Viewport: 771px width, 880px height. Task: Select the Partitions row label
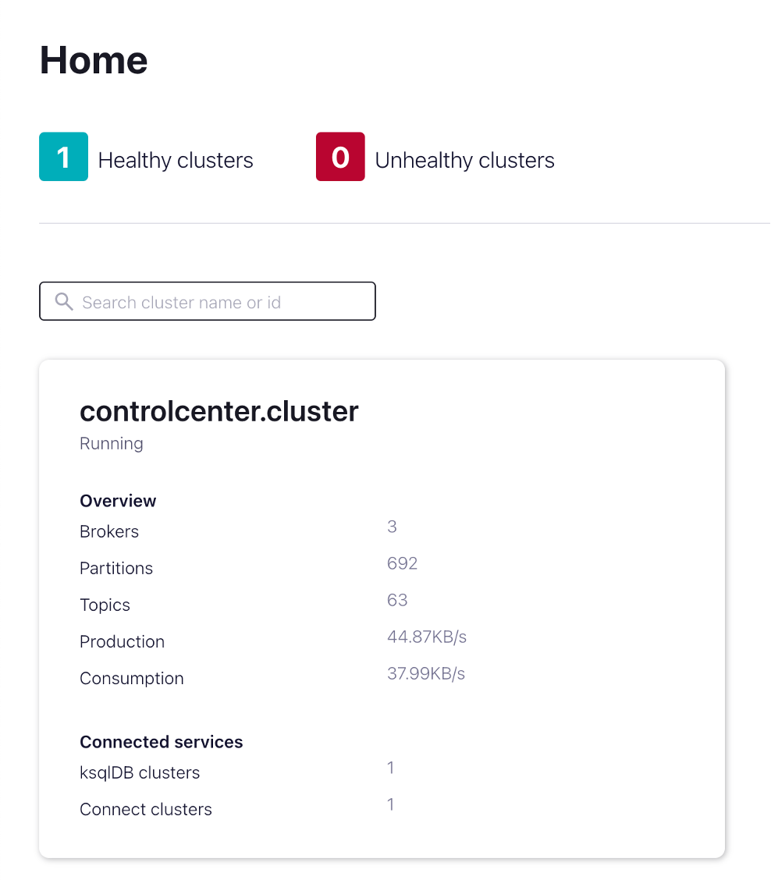coord(116,568)
